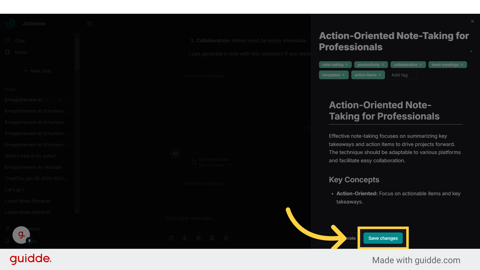This screenshot has width=480, height=270.
Task: Click the Generate Note card in chat
Action: click(x=237, y=162)
